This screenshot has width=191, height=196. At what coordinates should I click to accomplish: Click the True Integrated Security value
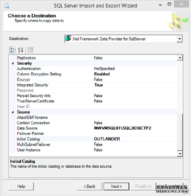click(98, 85)
